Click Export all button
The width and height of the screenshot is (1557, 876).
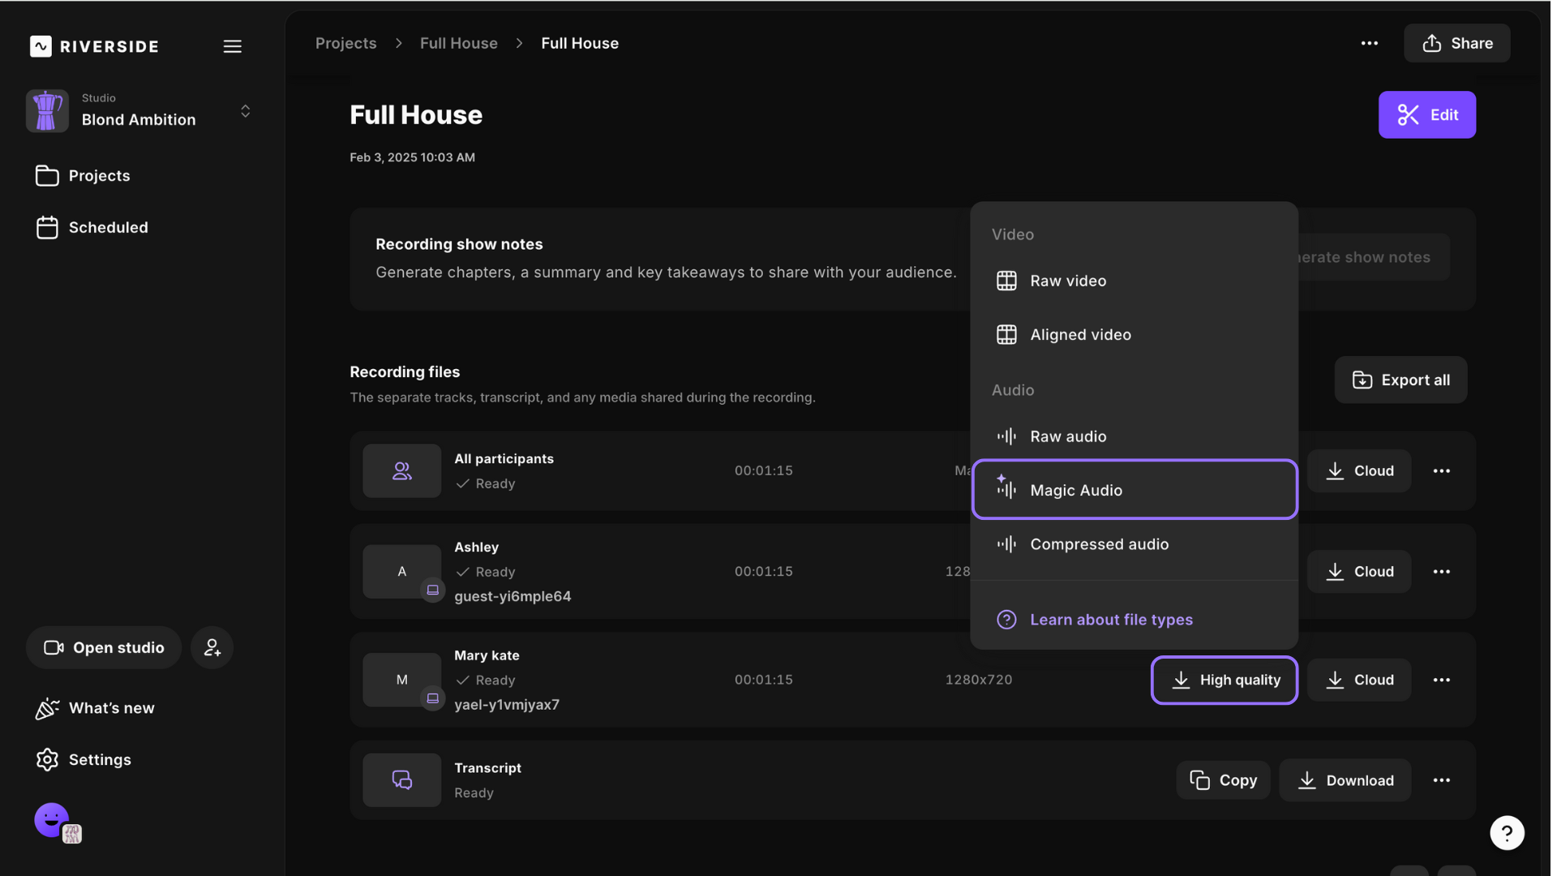[1400, 380]
